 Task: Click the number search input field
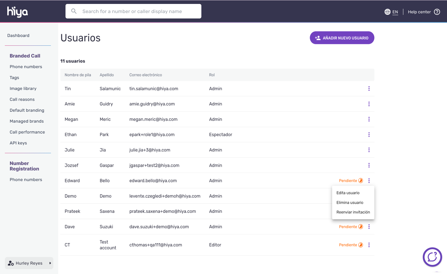pyautogui.click(x=136, y=11)
